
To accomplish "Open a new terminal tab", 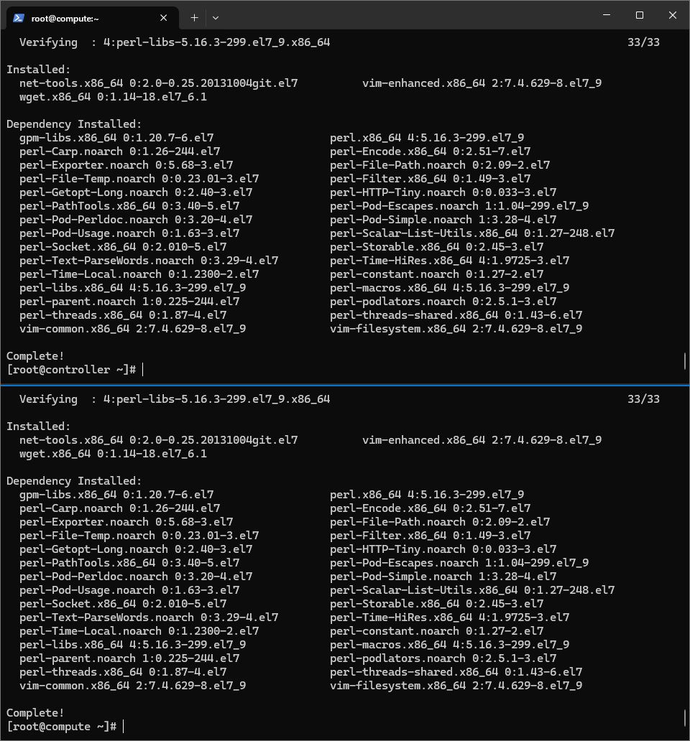I will point(194,18).
